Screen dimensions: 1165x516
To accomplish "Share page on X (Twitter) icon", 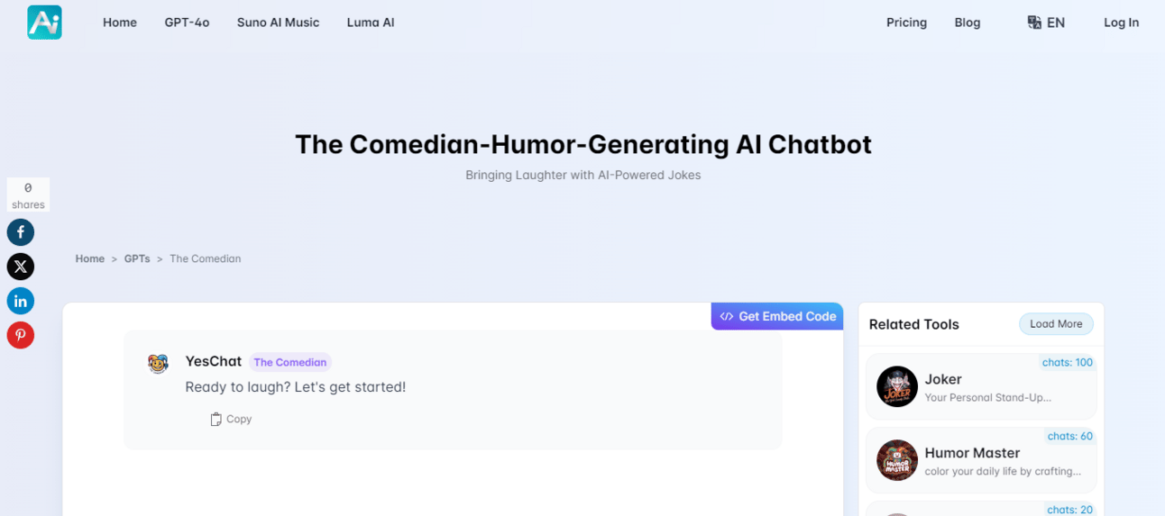I will [21, 267].
